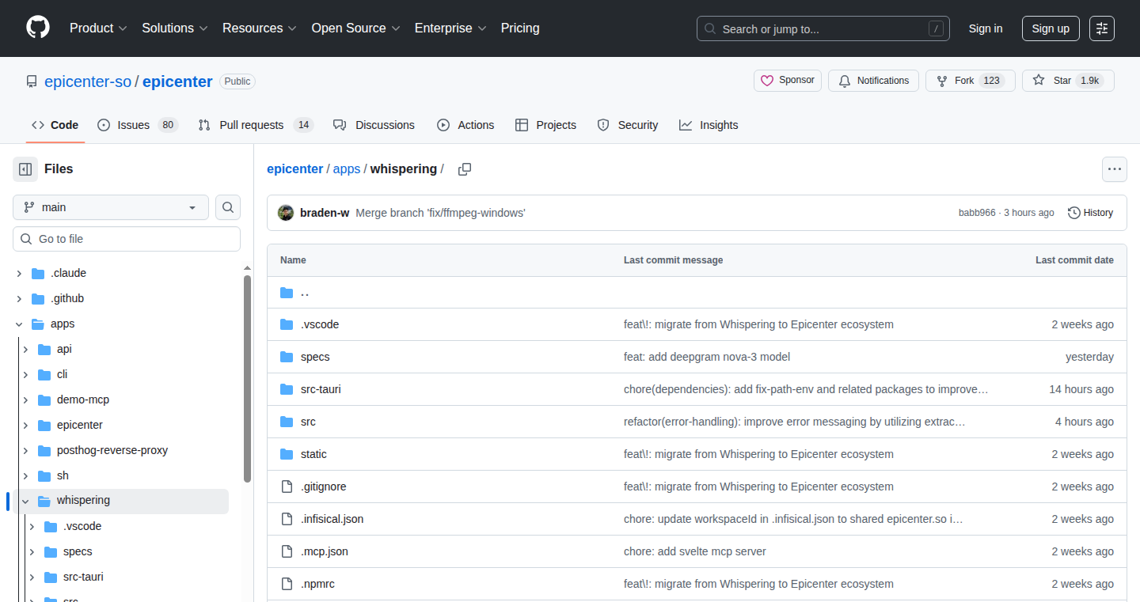Expand the demo-mcp folder chevron
Image resolution: width=1140 pixels, height=602 pixels.
click(25, 399)
